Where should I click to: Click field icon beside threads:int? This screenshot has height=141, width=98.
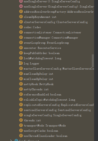(21, 120)
